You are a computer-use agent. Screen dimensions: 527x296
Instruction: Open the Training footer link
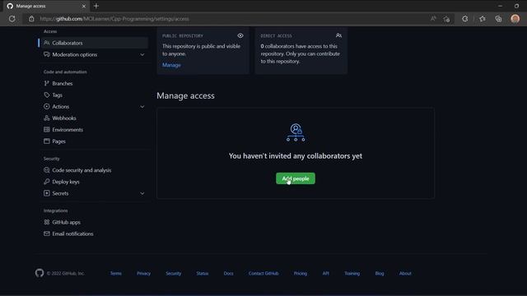352,274
